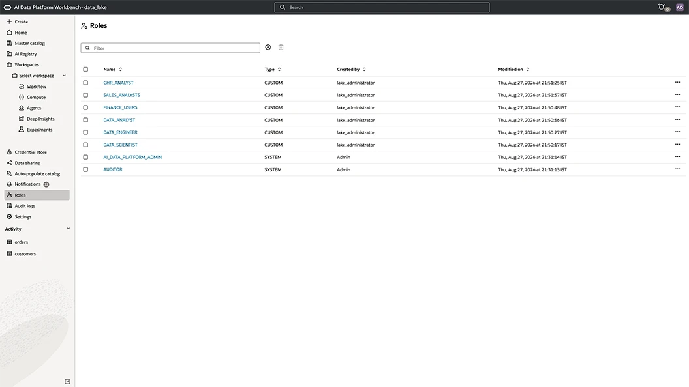Go to Home in sidebar
This screenshot has height=387, width=689.
click(17, 33)
